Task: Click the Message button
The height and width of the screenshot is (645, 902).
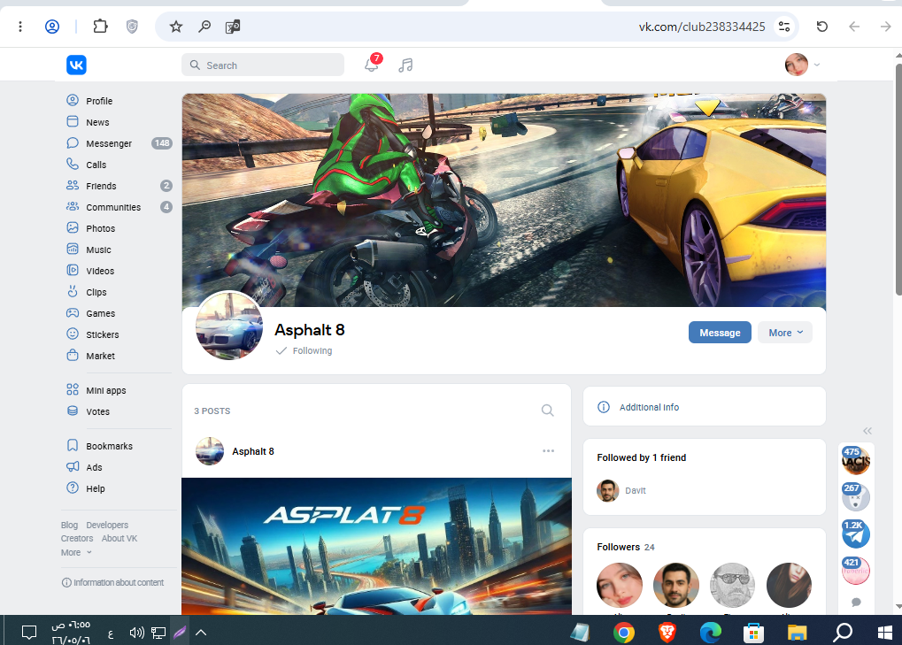Action: click(720, 333)
